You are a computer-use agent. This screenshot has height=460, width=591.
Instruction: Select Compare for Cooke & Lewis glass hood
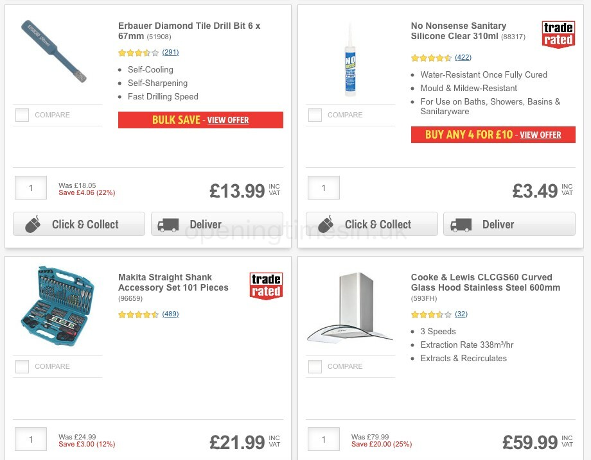[x=315, y=366]
